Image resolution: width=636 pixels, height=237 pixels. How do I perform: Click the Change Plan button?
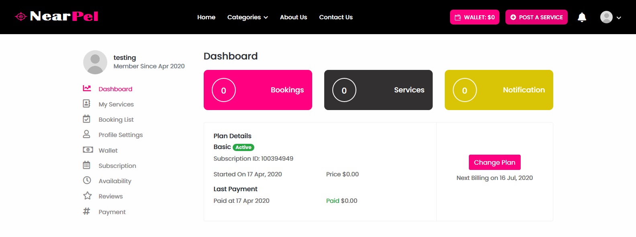click(x=495, y=162)
